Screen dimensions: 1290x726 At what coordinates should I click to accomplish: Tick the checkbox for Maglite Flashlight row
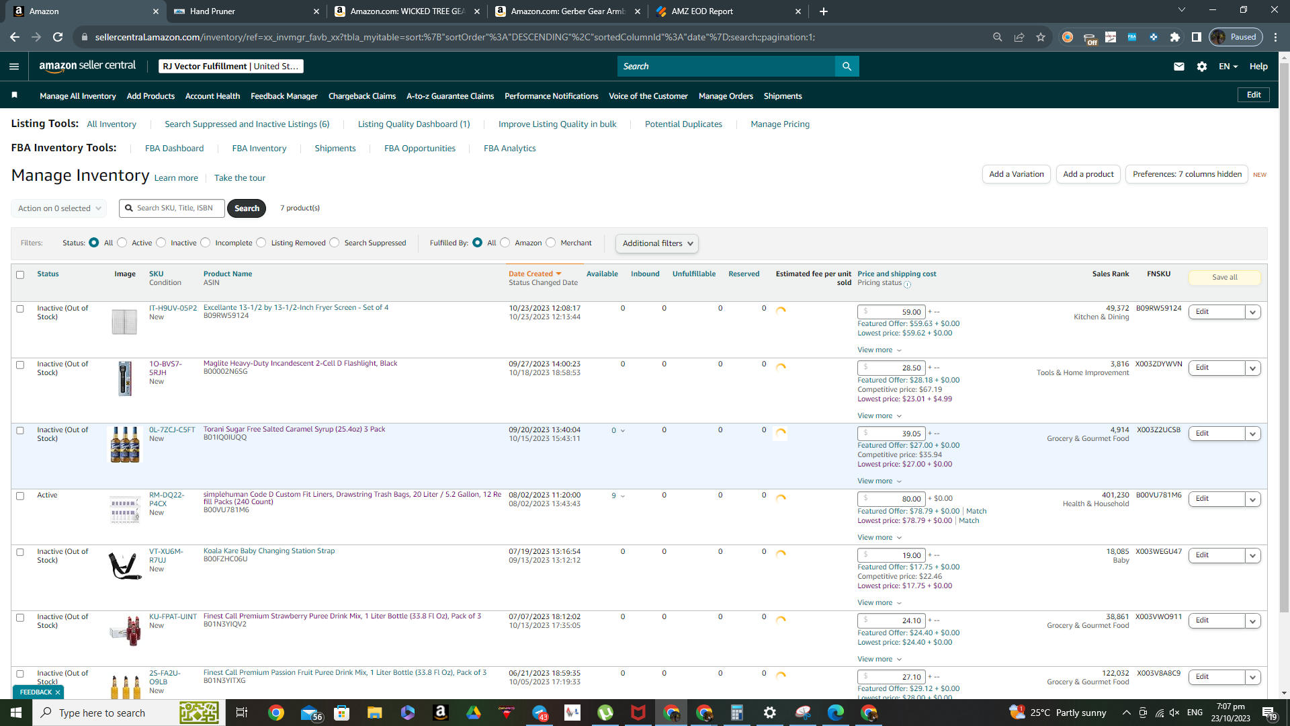[20, 365]
